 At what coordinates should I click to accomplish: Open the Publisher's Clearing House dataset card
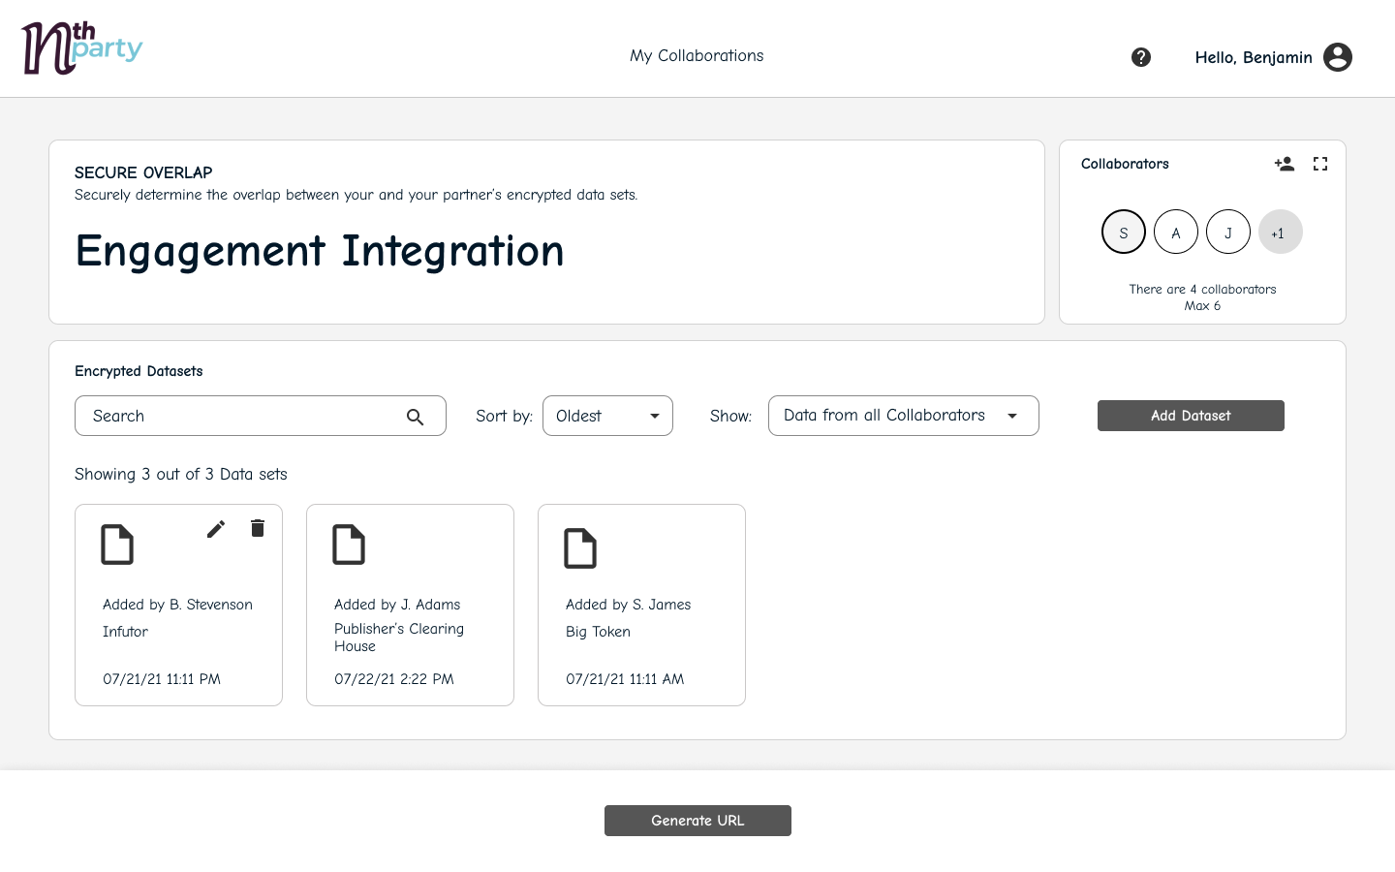pos(410,605)
